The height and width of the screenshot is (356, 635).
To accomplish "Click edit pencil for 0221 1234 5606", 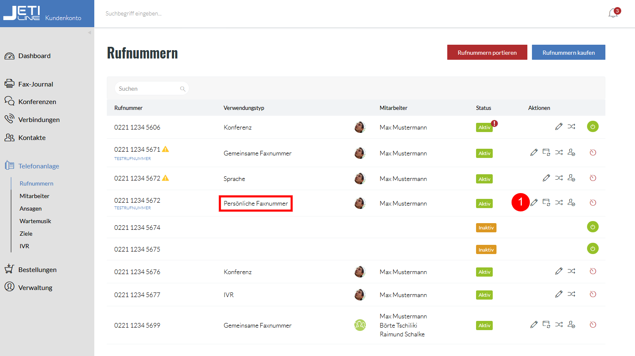I will tap(559, 127).
